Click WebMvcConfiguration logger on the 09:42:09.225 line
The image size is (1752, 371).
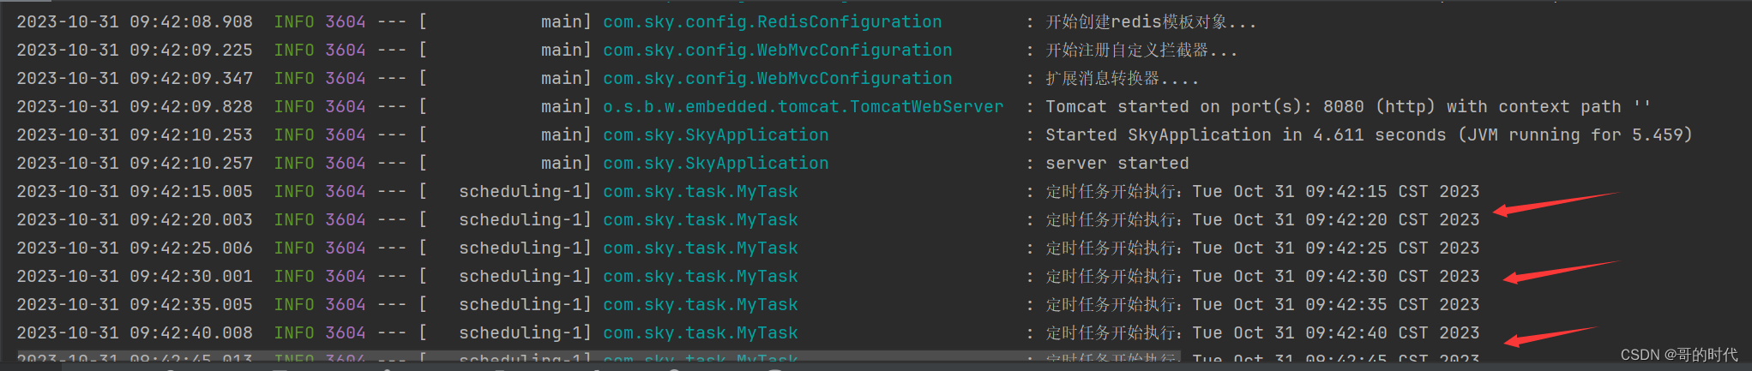(777, 51)
